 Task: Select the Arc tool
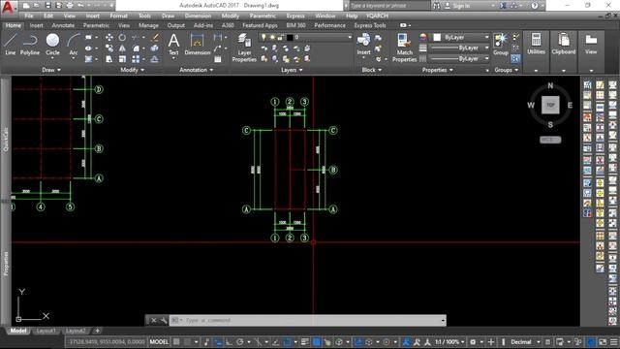point(74,45)
